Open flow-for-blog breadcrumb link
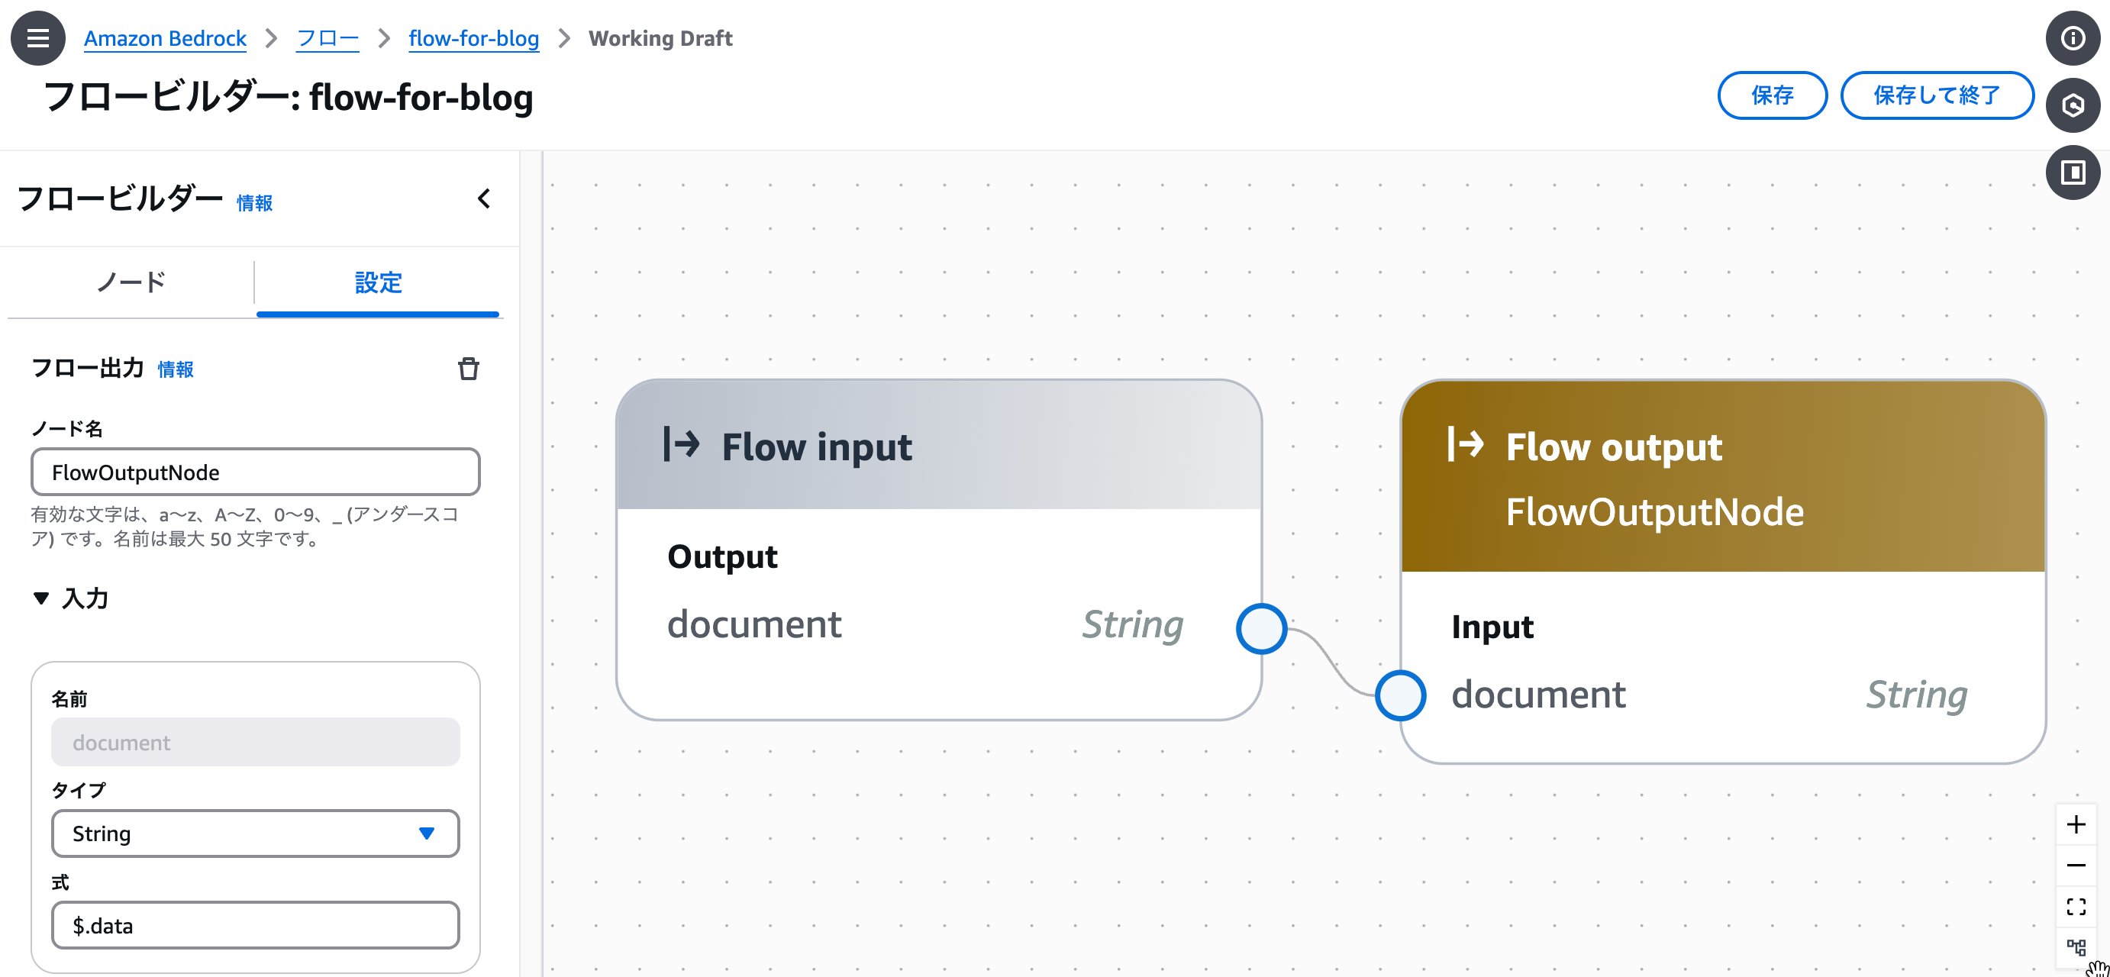This screenshot has width=2110, height=977. [473, 38]
